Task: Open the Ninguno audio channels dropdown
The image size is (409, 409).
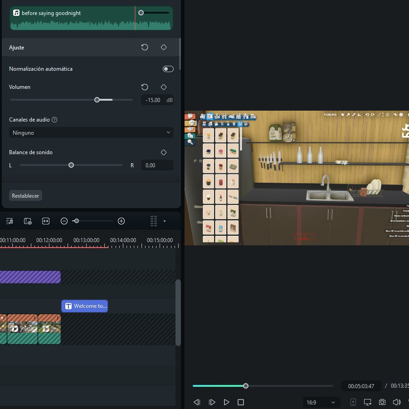Action: tap(91, 132)
